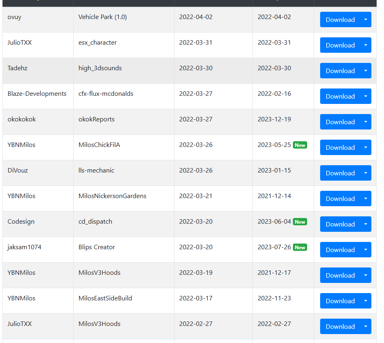Open dropdown caret for MilosNickersonGardens download
This screenshot has width=384, height=343.
[x=366, y=198]
